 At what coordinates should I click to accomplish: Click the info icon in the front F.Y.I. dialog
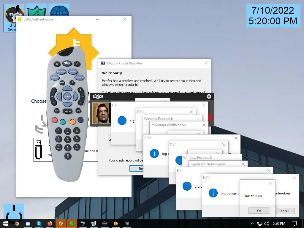click(213, 193)
